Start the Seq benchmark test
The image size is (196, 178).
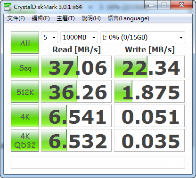(25, 67)
